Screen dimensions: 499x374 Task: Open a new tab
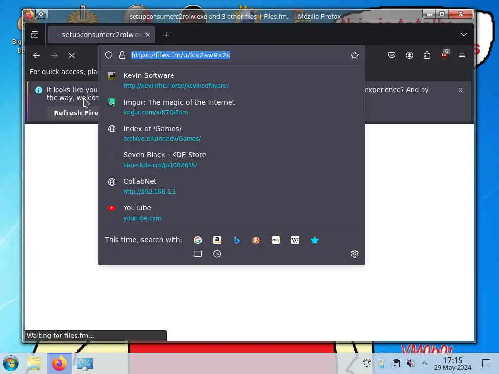[x=166, y=35]
